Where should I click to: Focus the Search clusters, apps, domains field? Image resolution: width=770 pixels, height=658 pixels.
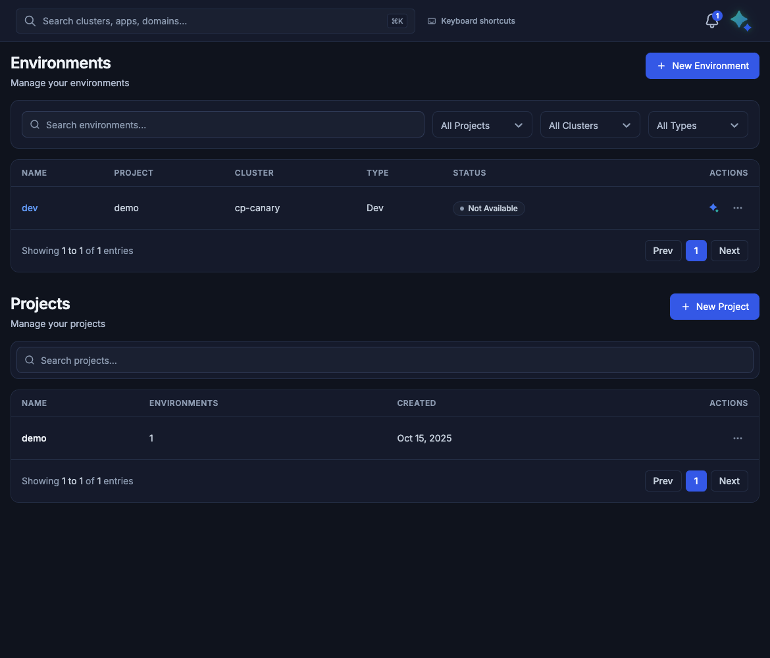tap(215, 21)
